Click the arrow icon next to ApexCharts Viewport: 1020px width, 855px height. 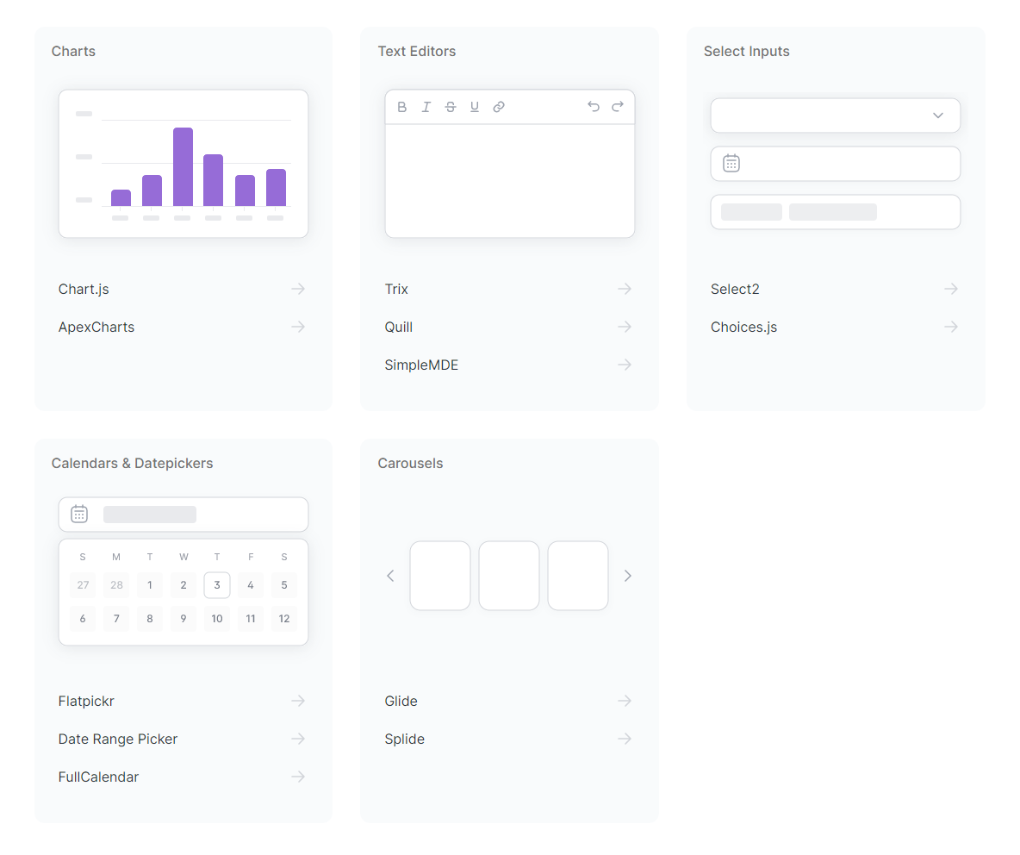tap(298, 327)
